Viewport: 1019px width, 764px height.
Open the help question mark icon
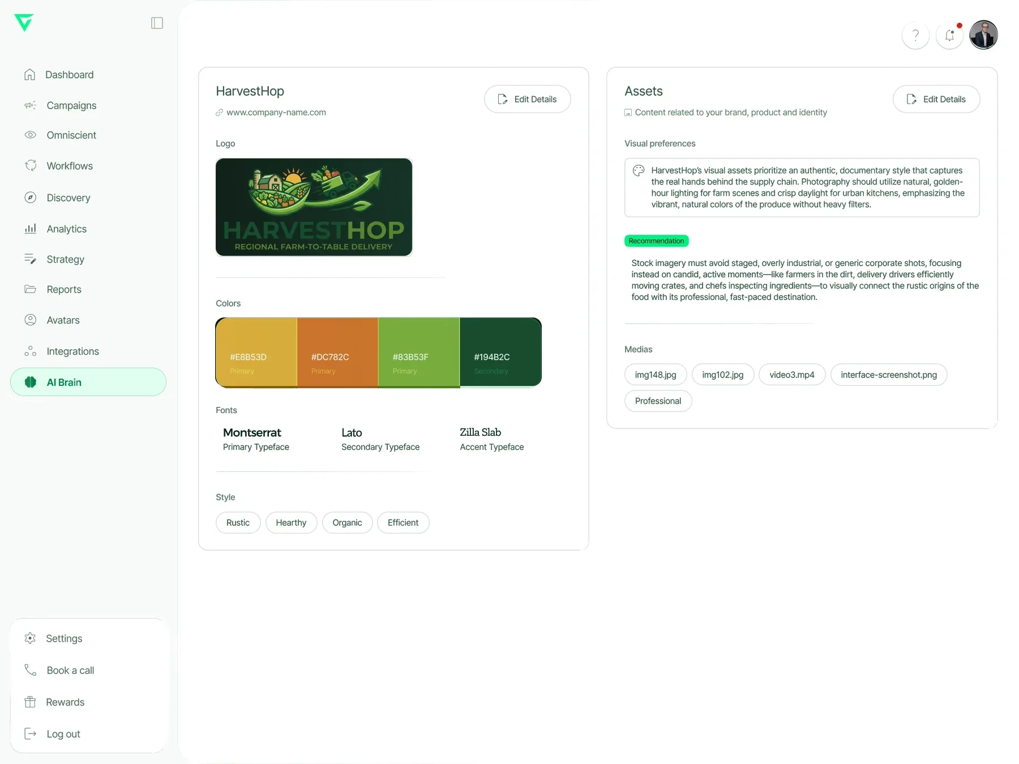(915, 36)
